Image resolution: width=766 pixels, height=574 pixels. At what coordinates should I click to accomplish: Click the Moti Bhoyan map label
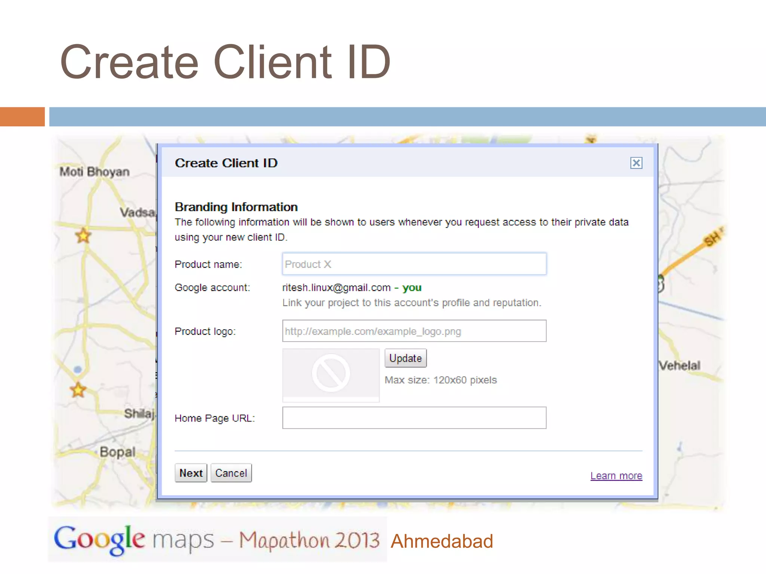click(95, 172)
